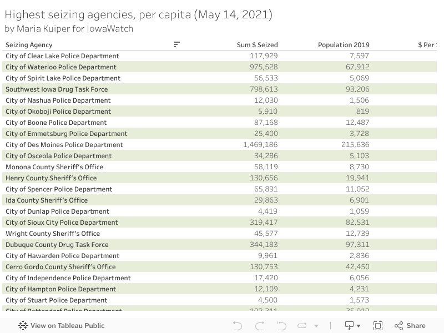Image resolution: width=444 pixels, height=333 pixels.
Task: Click the sort icon beside Seizing Agency
Action: 177,44
